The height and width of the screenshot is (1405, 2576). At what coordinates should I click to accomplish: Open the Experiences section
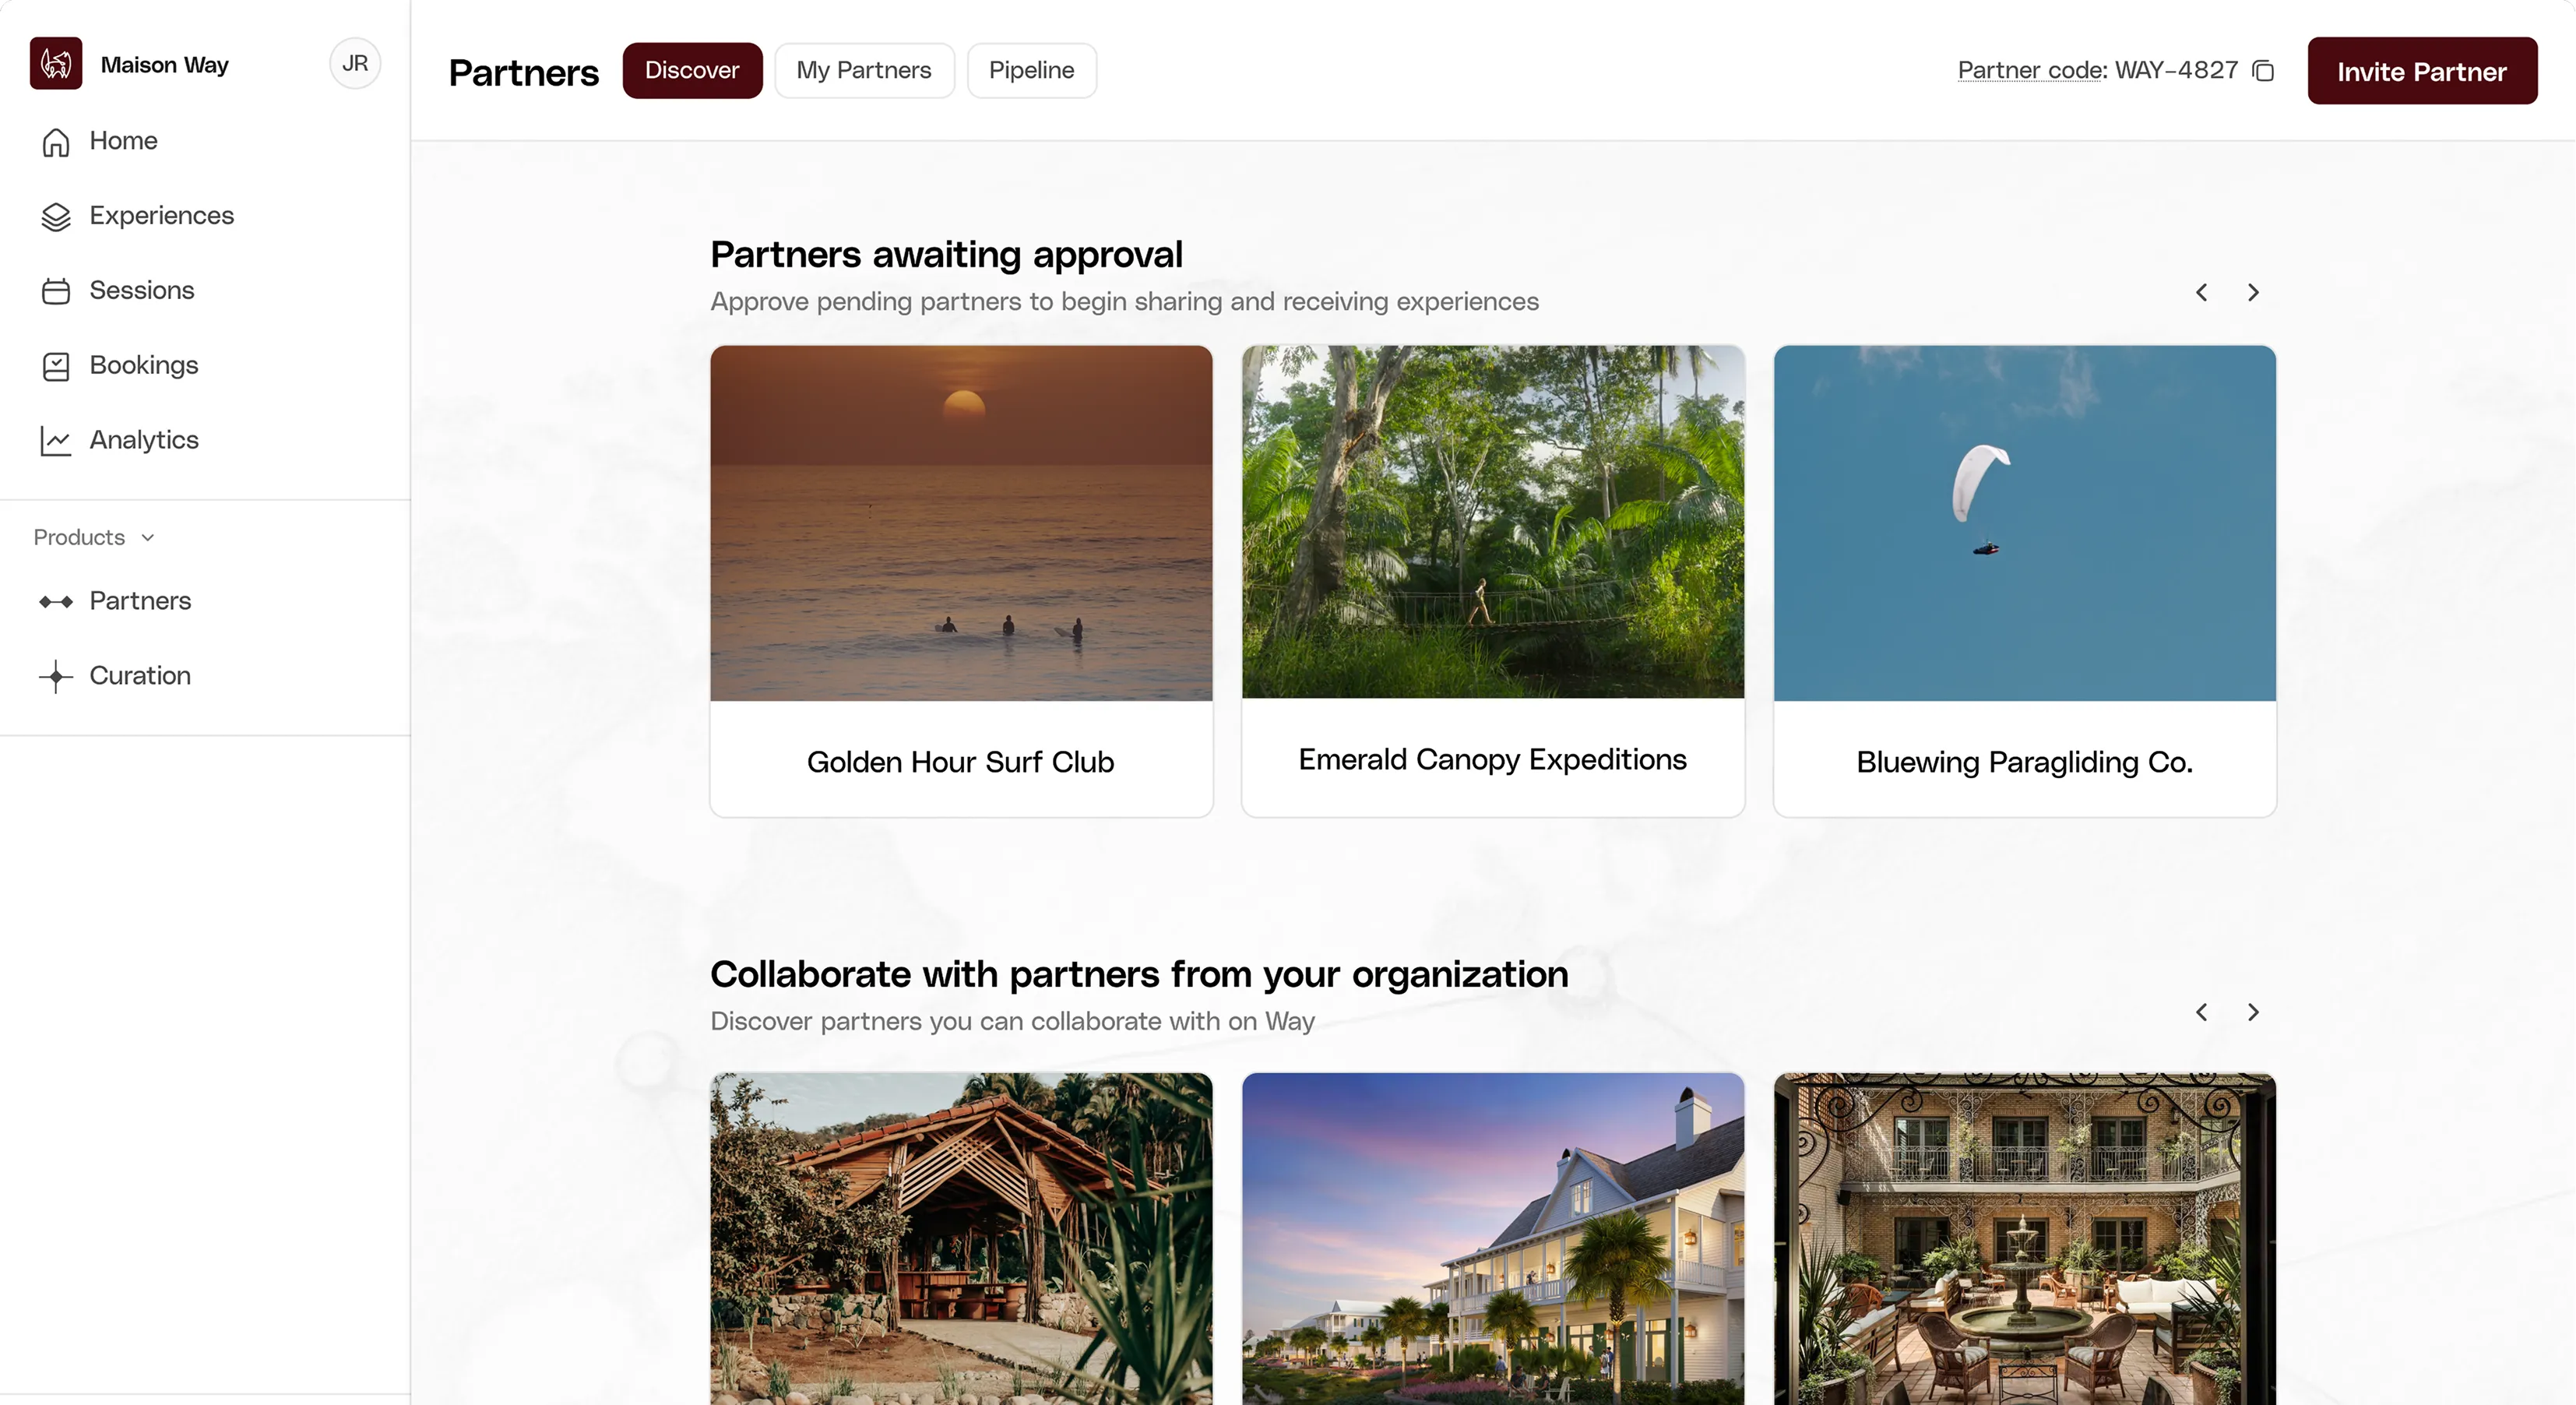[162, 216]
